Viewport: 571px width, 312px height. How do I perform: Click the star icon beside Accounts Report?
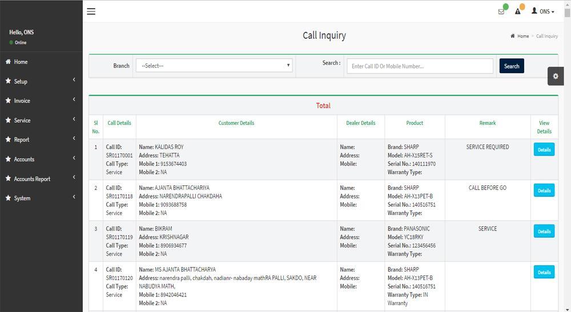point(8,178)
